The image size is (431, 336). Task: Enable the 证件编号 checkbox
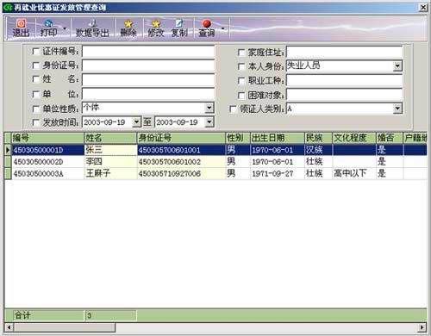coord(36,52)
